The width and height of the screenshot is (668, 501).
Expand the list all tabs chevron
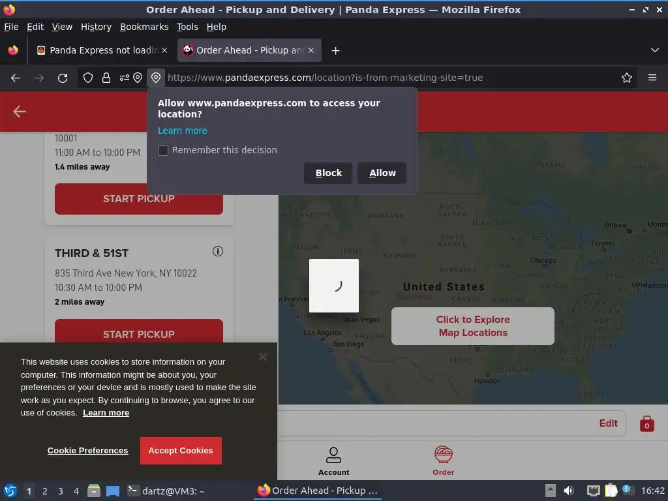(x=655, y=50)
